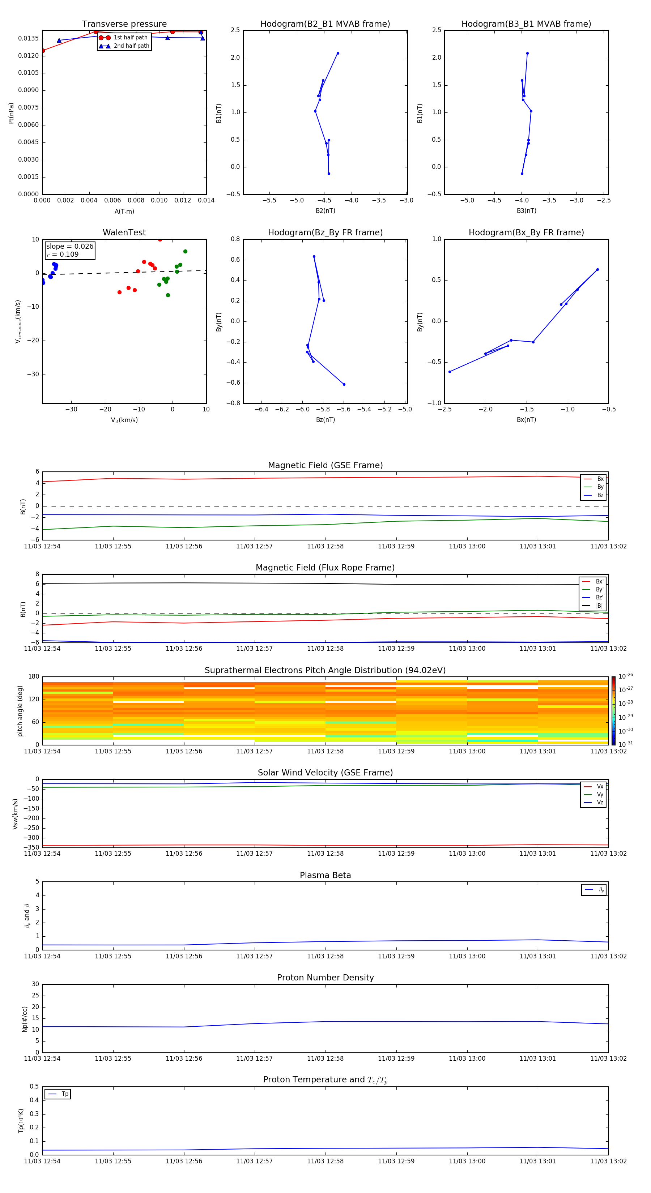
Task: Click the 'Vremaining(km/s)' Walen axis label
Action: (18, 321)
